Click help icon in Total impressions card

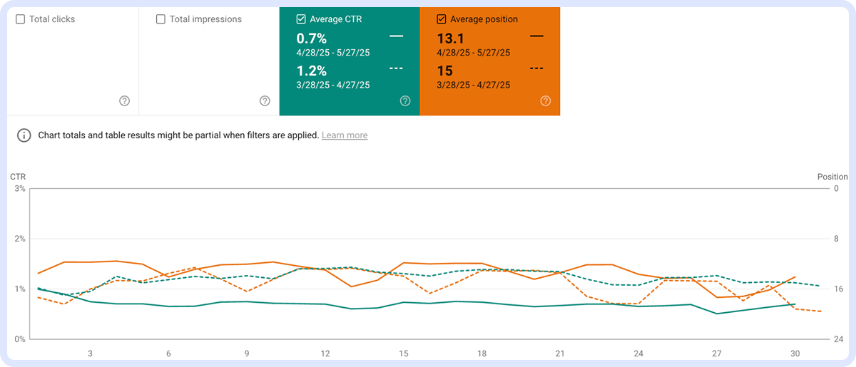click(x=265, y=101)
